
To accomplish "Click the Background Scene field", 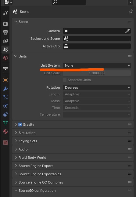I will click(x=97, y=39).
